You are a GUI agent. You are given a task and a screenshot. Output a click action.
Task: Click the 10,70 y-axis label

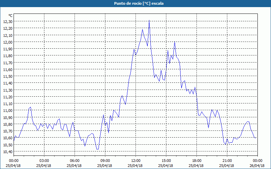coord(8,131)
